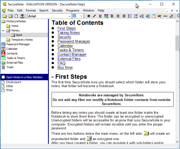
Task: Toggle italic formatting
Action: [x=94, y=16]
